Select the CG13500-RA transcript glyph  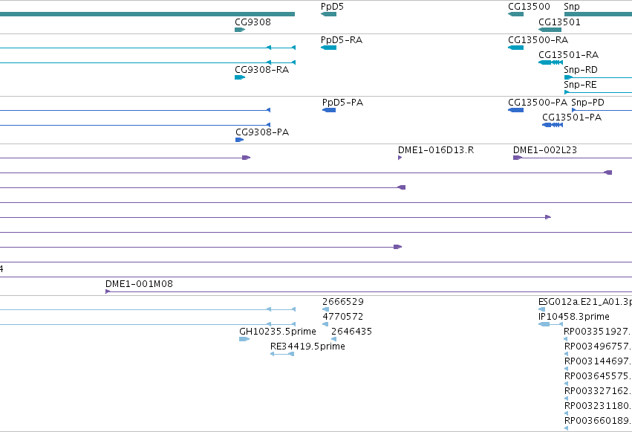click(x=516, y=48)
